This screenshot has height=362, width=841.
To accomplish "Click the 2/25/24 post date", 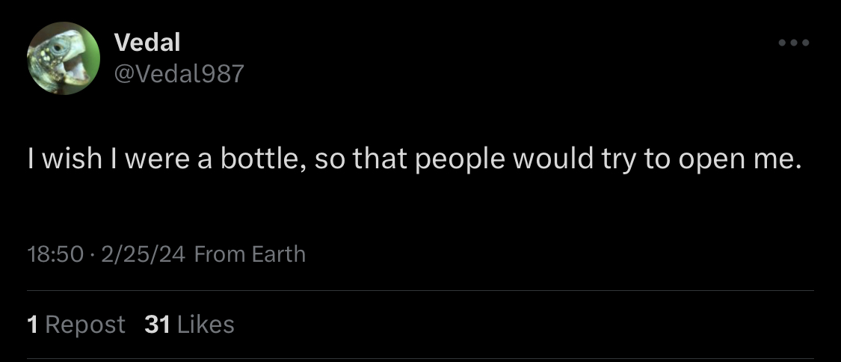I will [143, 254].
